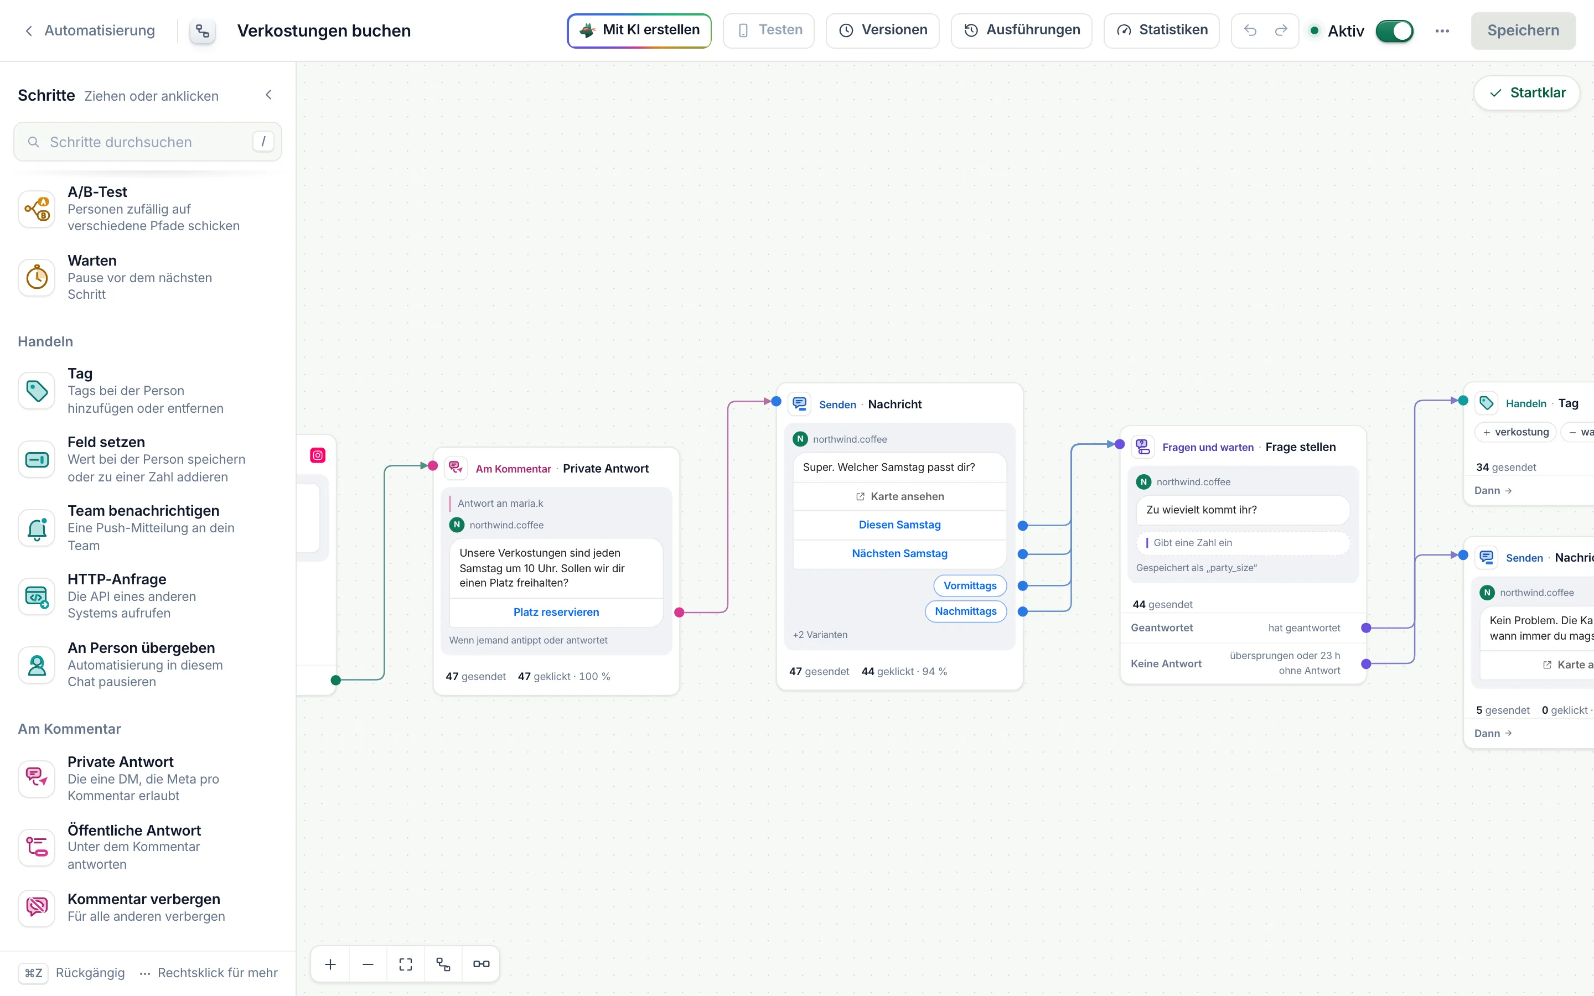Add Kommentar verbergen step
This screenshot has height=996, width=1594.
[148, 907]
